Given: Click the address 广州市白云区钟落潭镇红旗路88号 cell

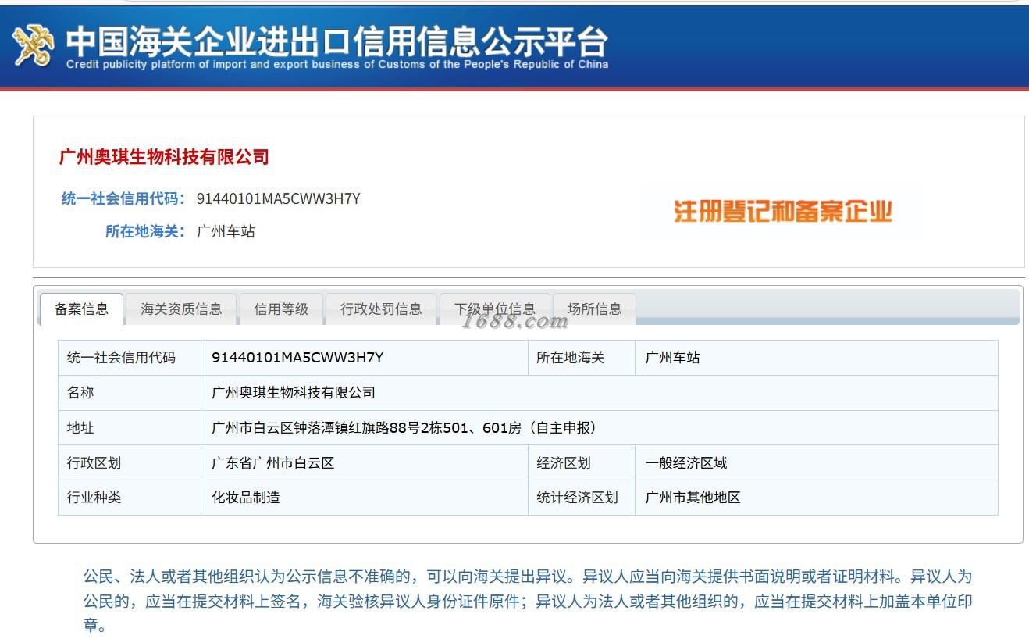Looking at the screenshot, I should click(600, 428).
